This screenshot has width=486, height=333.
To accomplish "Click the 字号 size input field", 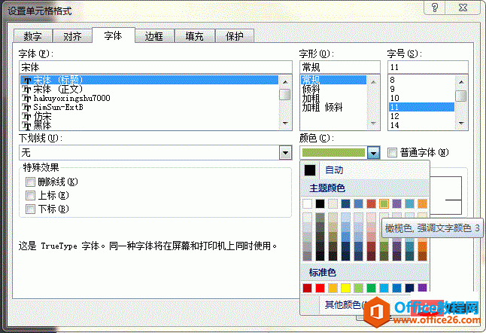I will 428,67.
